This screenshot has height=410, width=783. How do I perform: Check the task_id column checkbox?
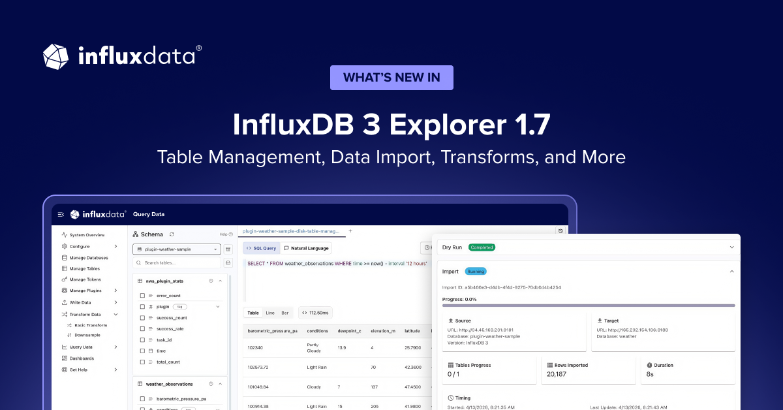(x=142, y=340)
